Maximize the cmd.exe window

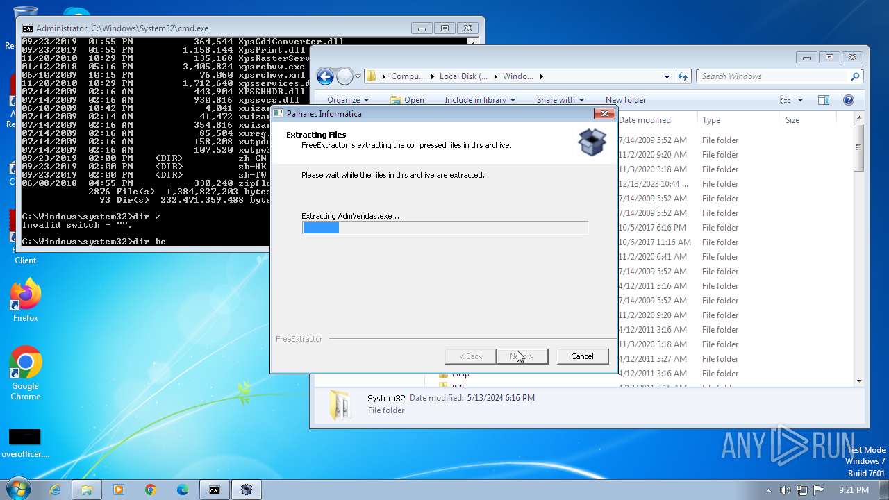click(444, 28)
